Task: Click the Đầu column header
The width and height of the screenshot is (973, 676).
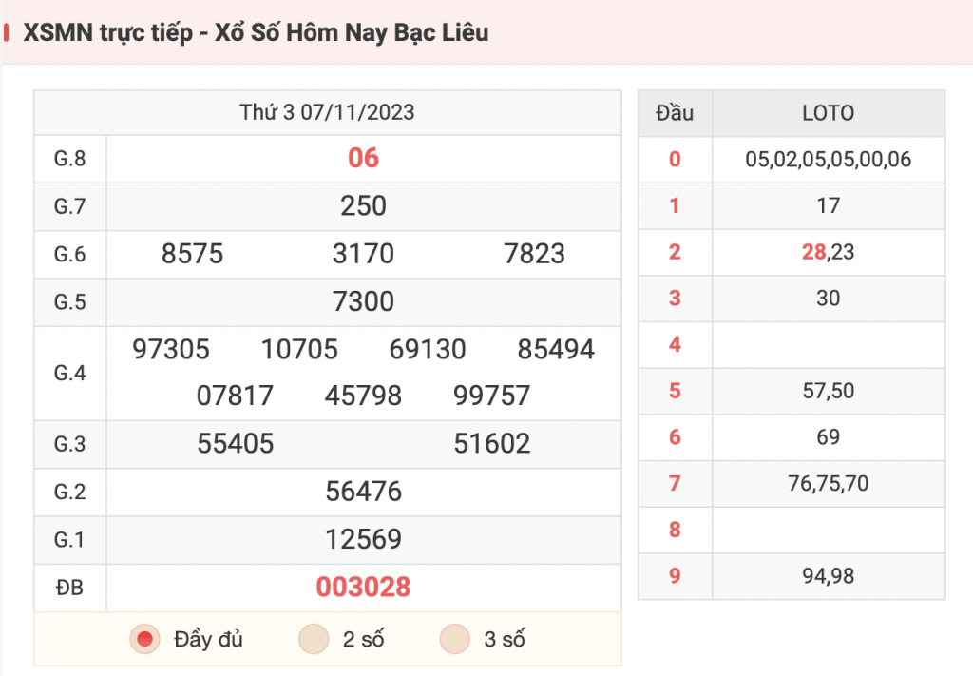Action: pos(676,113)
